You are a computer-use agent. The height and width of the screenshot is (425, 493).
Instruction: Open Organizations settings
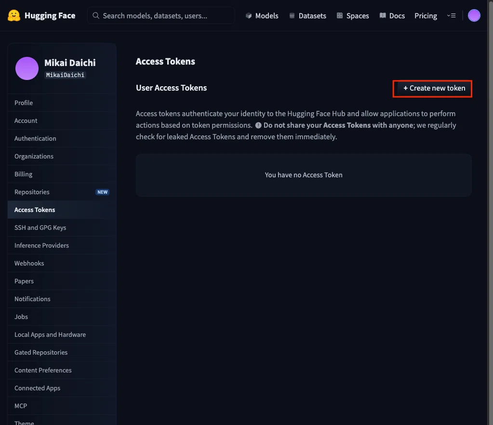pyautogui.click(x=62, y=156)
